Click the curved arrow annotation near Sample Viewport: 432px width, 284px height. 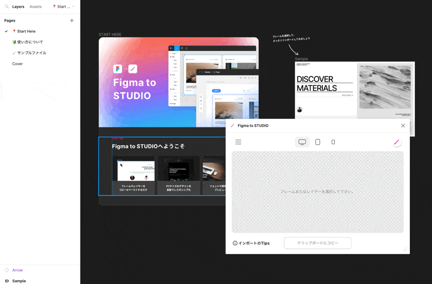pos(293,50)
